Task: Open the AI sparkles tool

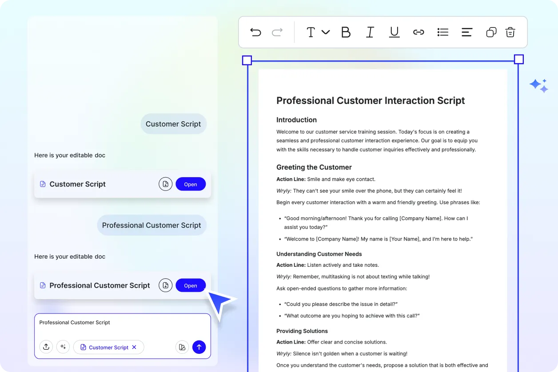Action: pyautogui.click(x=63, y=347)
